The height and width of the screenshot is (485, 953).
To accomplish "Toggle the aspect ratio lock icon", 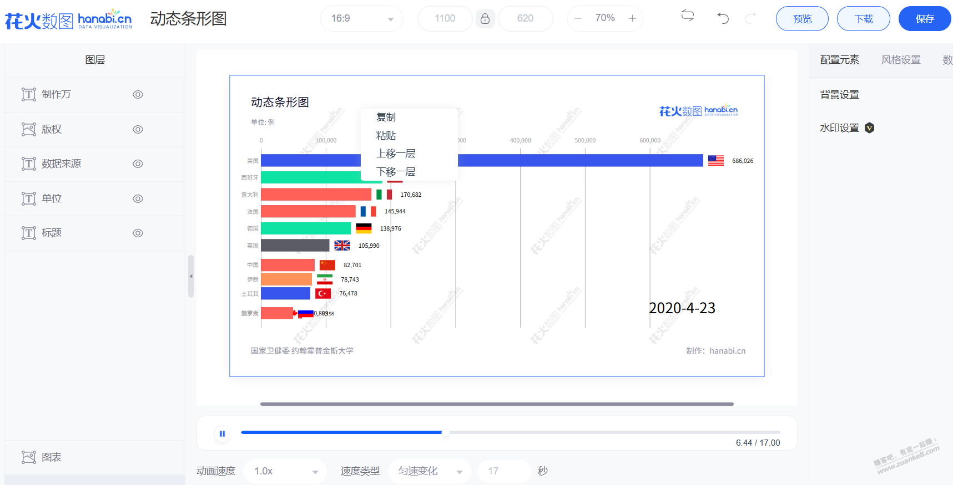I will tap(485, 19).
